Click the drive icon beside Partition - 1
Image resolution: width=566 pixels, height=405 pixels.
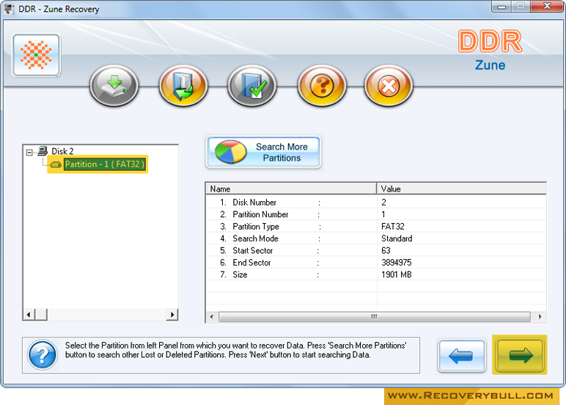point(56,165)
